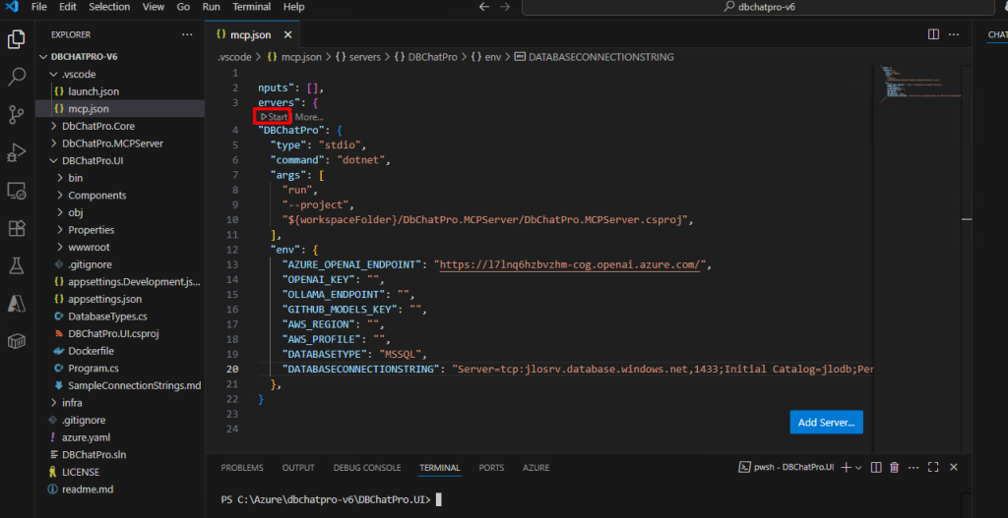
Task: Open the Go menu
Action: click(183, 7)
